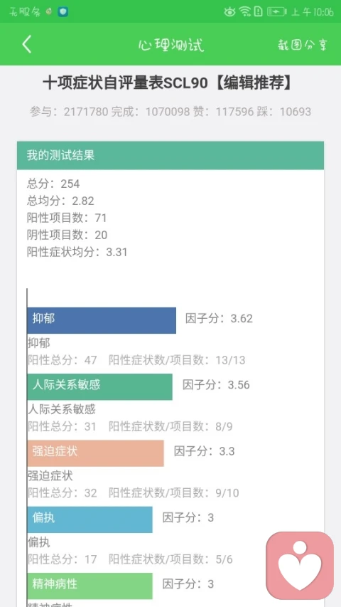Screen dimensions: 341x607
Task: Tap the small round notification icon
Action: click(x=49, y=12)
